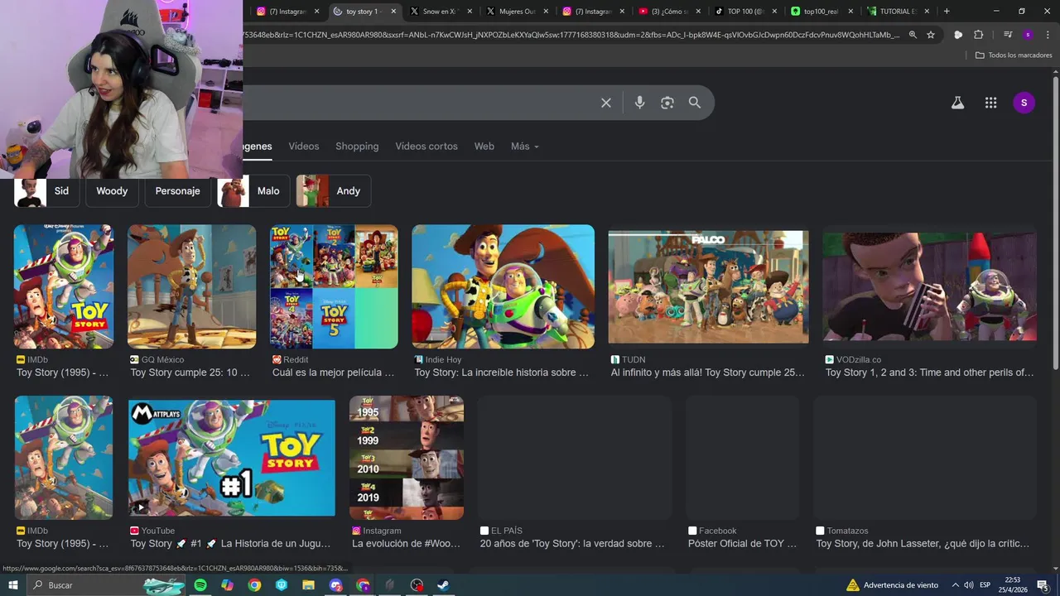Open the Windows Start menu
This screenshot has height=596, width=1060.
tap(12, 585)
